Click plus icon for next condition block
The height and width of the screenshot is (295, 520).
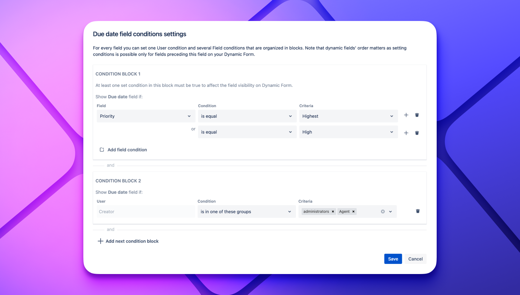point(100,241)
